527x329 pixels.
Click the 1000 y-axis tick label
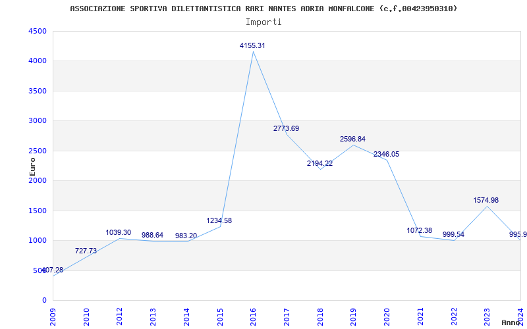(36, 241)
